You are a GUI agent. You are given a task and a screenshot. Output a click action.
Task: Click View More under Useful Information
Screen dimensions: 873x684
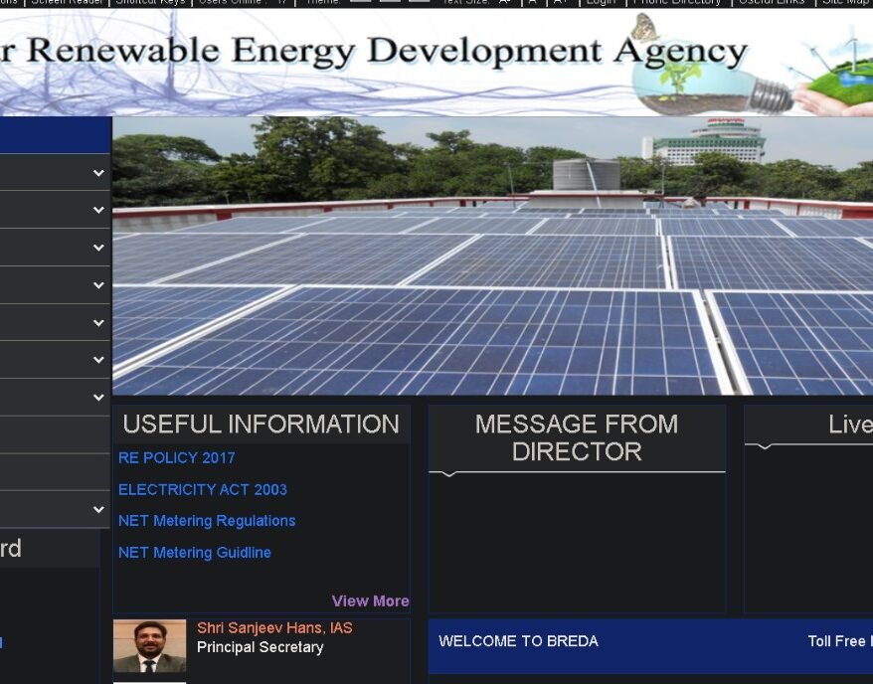[x=370, y=600]
